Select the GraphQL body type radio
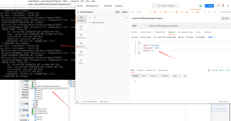 pyautogui.click(x=196, y=37)
